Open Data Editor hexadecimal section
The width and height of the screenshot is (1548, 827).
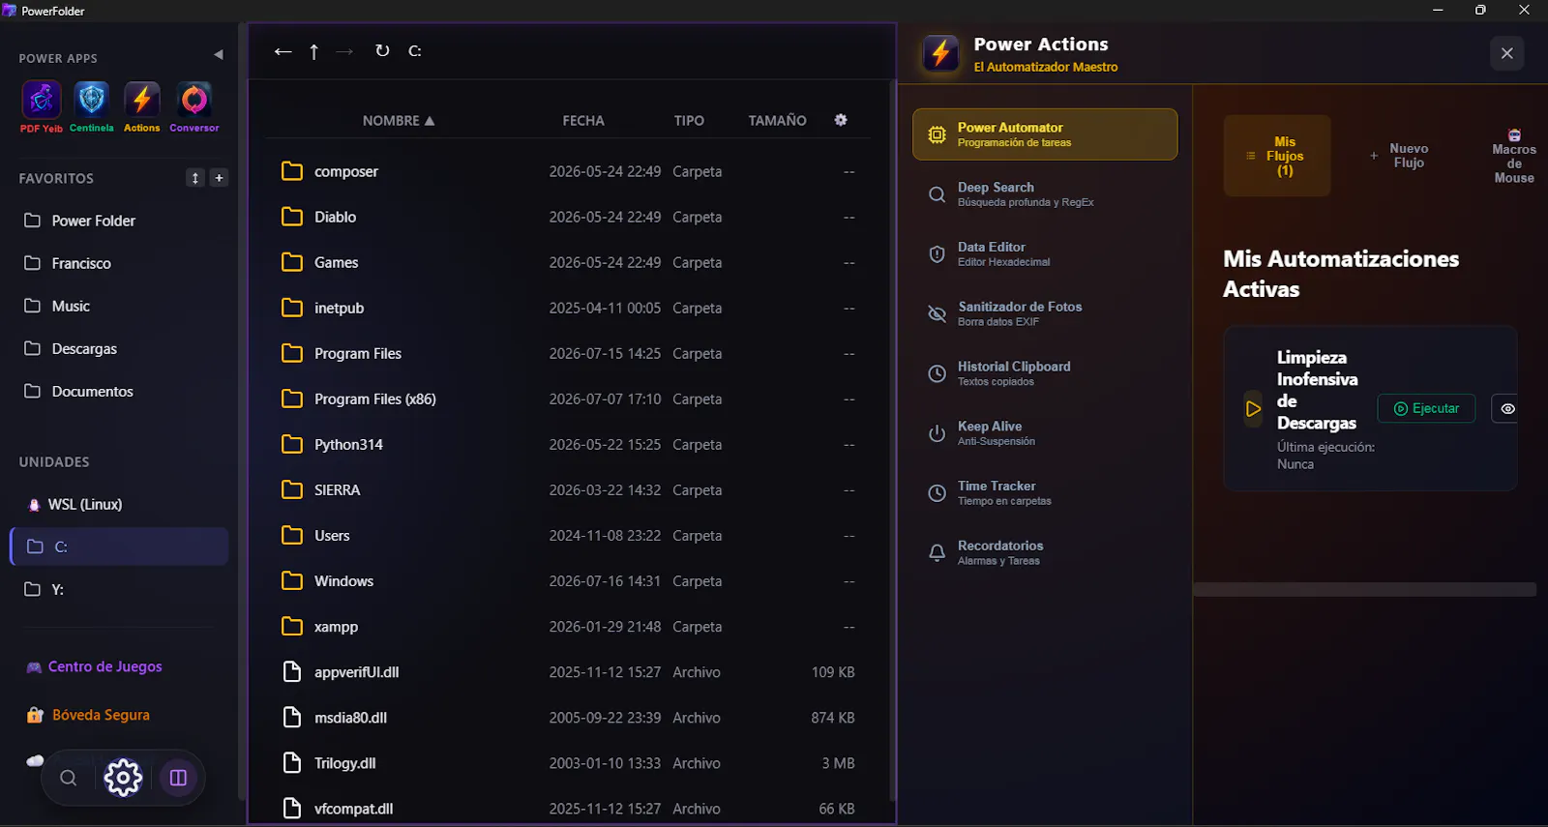point(1045,254)
